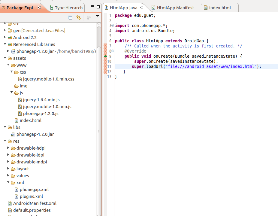This screenshot has height=216, width=278.
Task: Toggle Link with Editor icon
Action: (78, 17)
